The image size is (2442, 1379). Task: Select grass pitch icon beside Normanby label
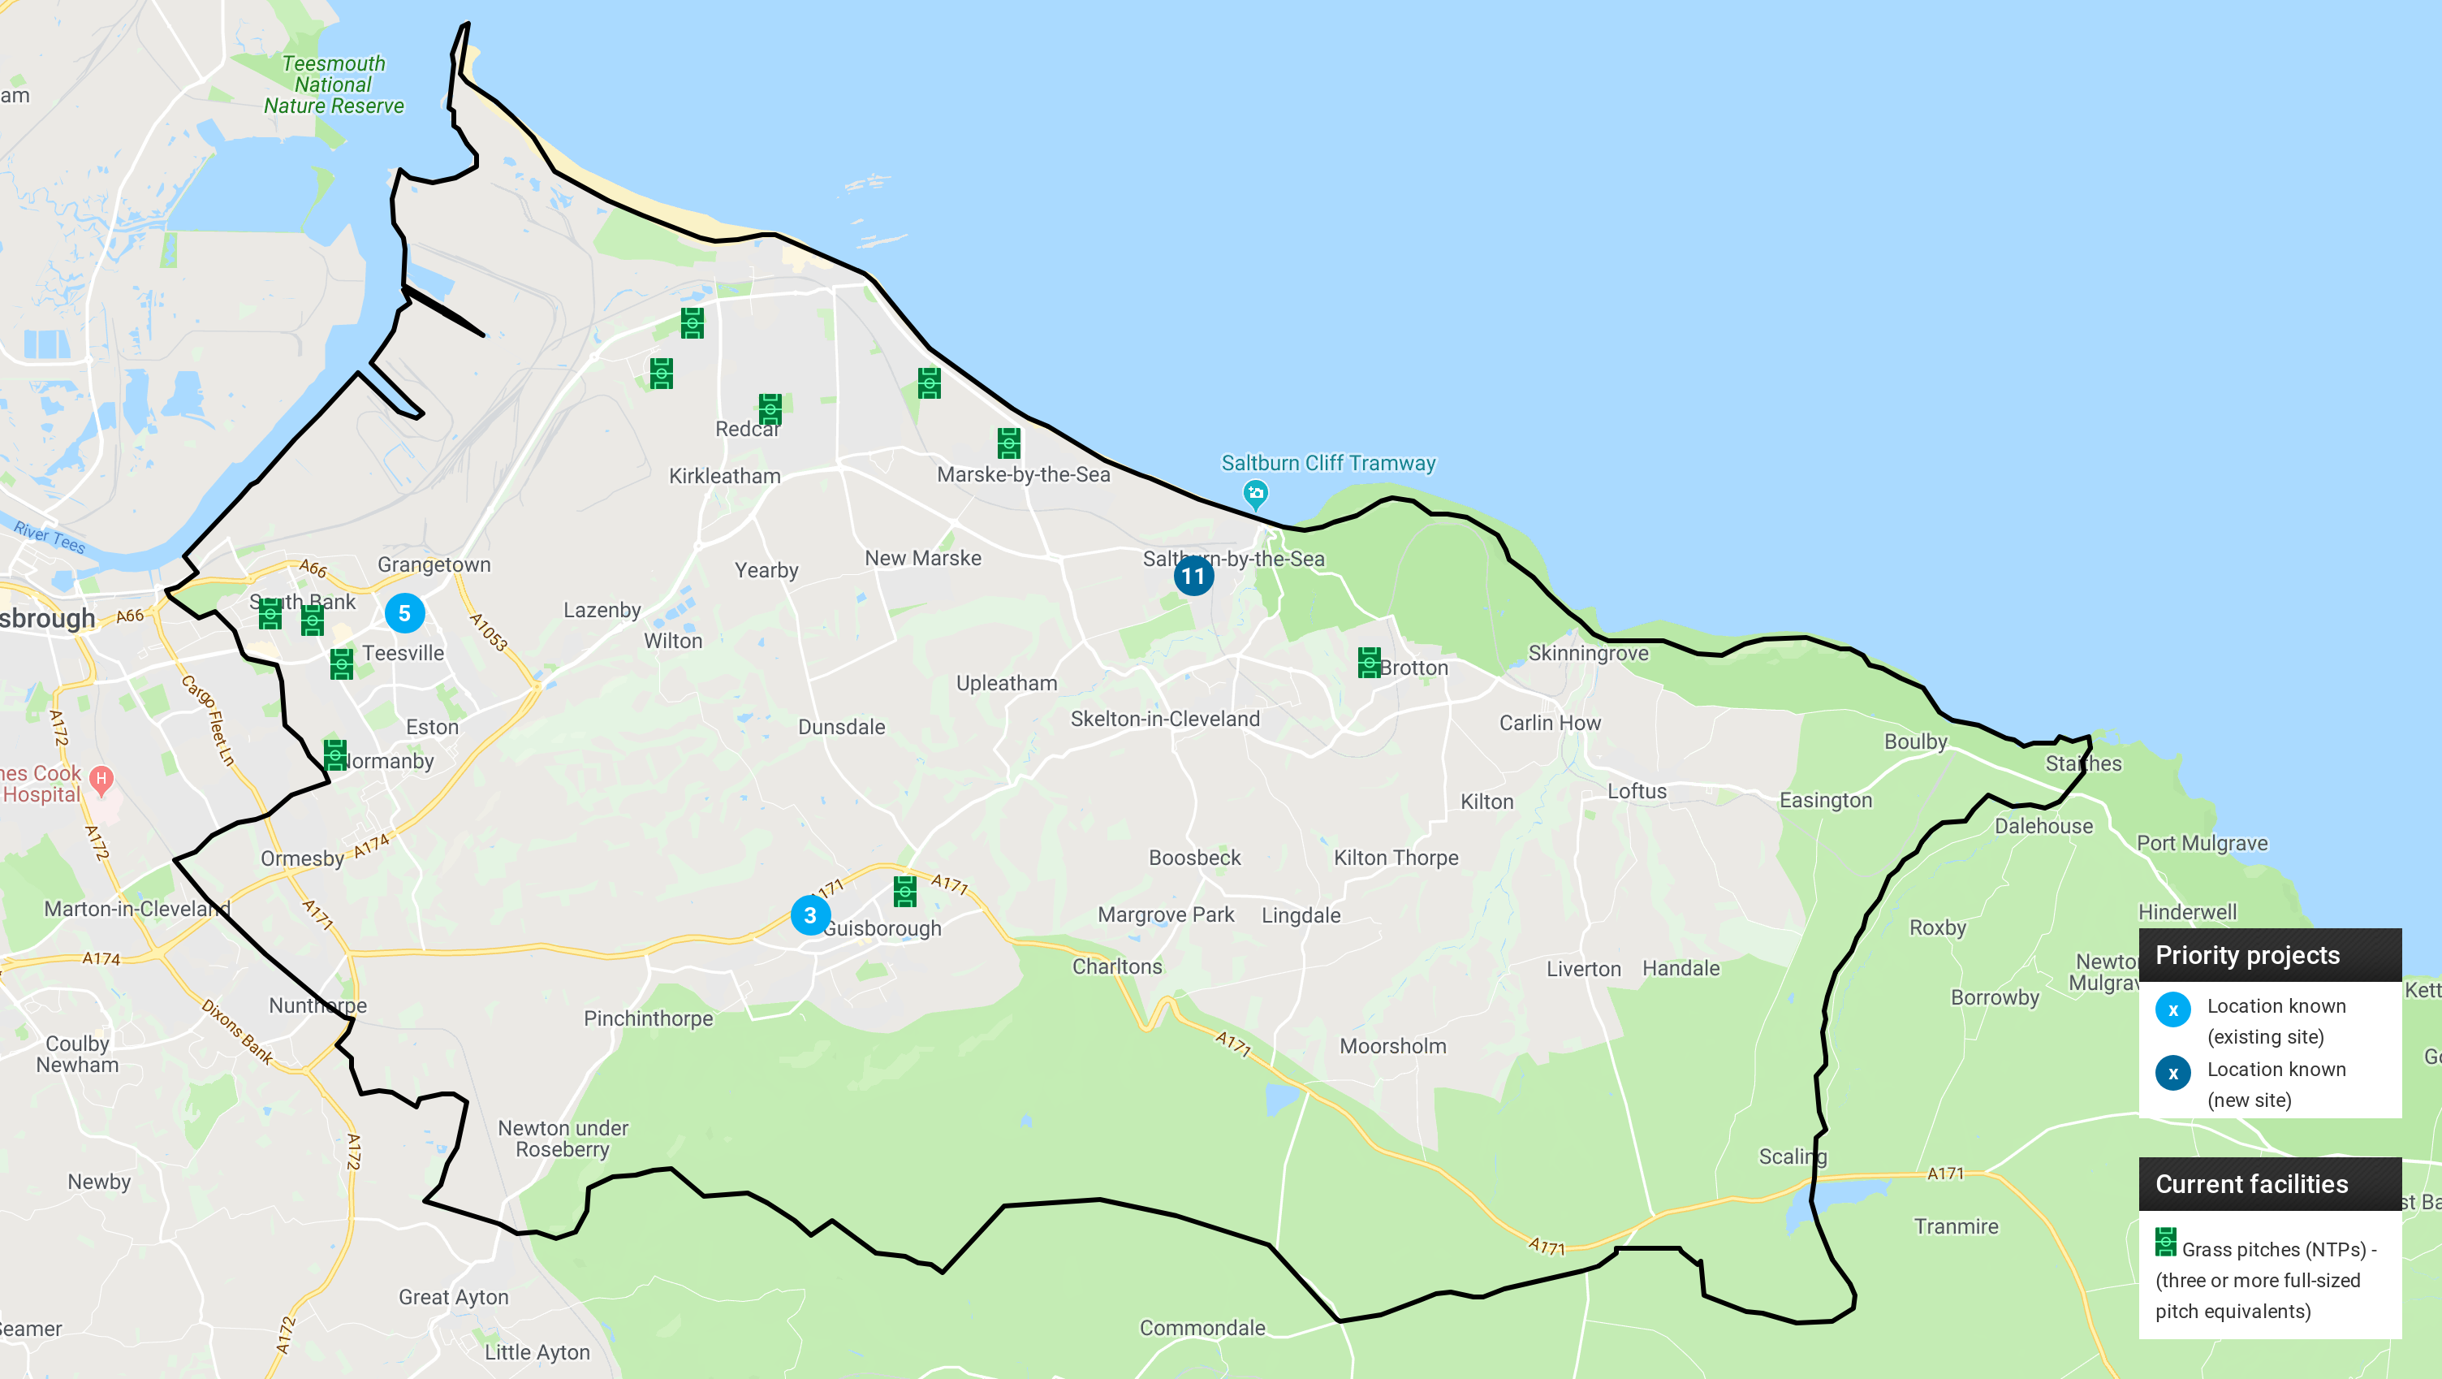click(334, 756)
